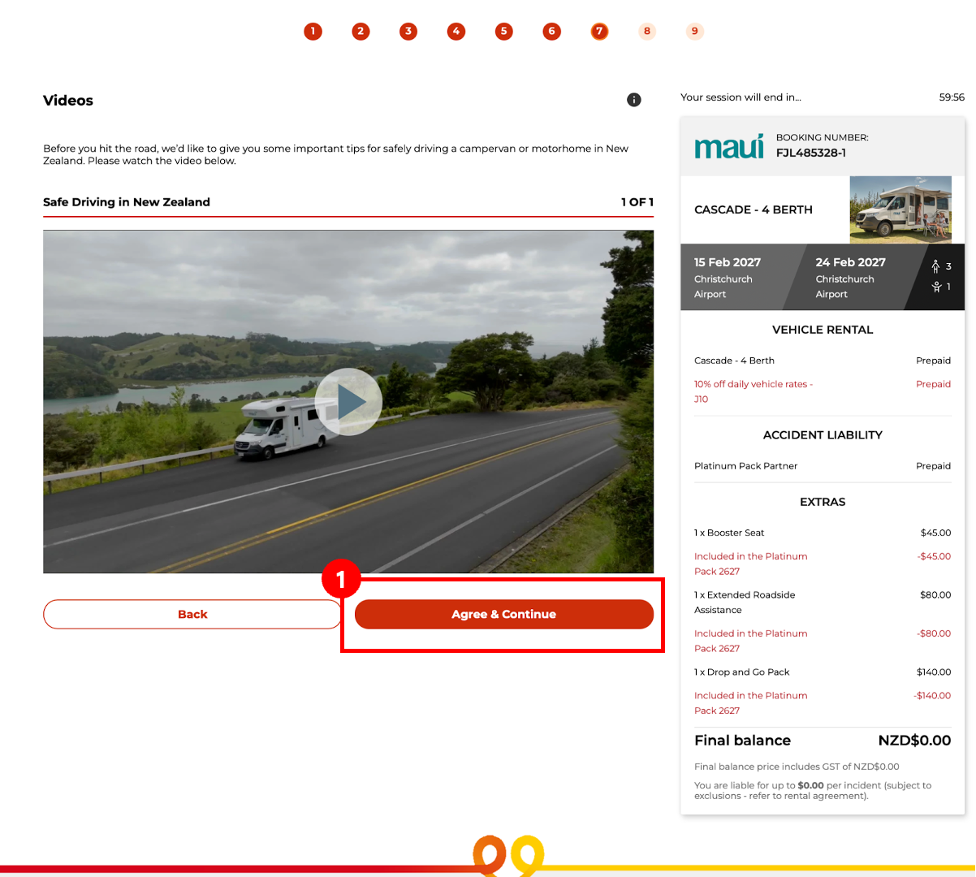Jump to step 3 circle

[x=408, y=32]
